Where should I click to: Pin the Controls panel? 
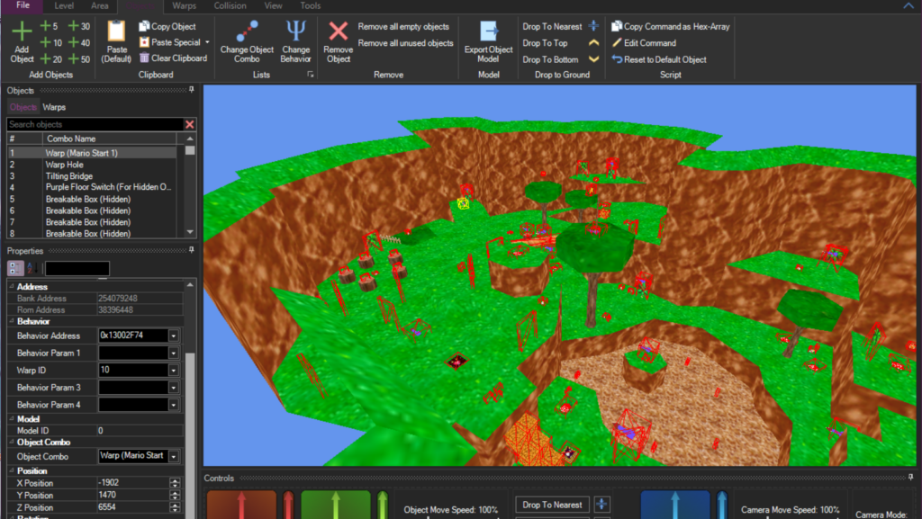[x=911, y=478]
